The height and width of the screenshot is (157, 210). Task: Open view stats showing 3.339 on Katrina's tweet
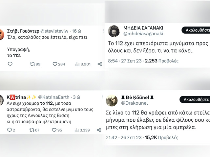coord(78,130)
